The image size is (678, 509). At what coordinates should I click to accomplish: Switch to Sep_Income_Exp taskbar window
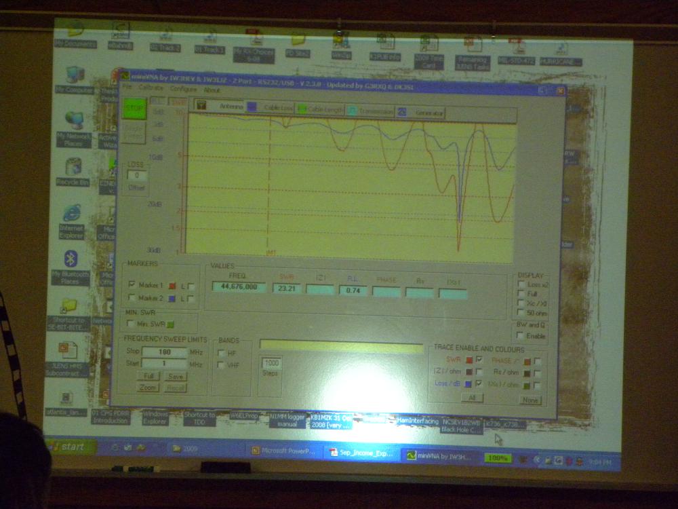361,453
